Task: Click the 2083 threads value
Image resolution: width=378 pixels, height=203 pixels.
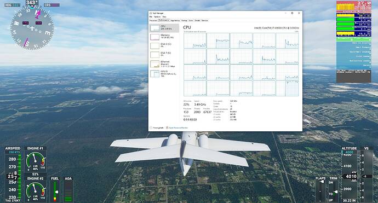Action: pos(197,112)
